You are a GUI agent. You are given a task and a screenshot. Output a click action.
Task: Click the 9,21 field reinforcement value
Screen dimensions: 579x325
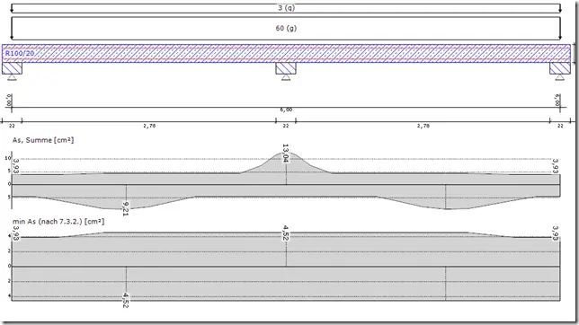point(126,209)
